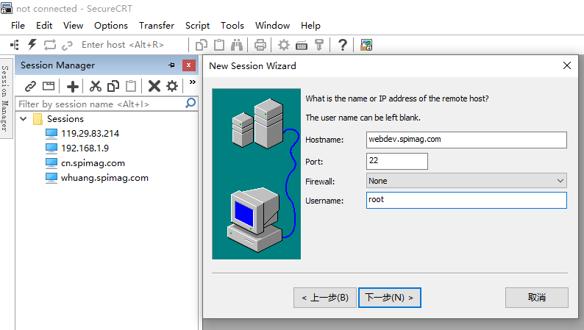Image resolution: width=584 pixels, height=330 pixels.
Task: Open the Edit menu
Action: point(44,26)
